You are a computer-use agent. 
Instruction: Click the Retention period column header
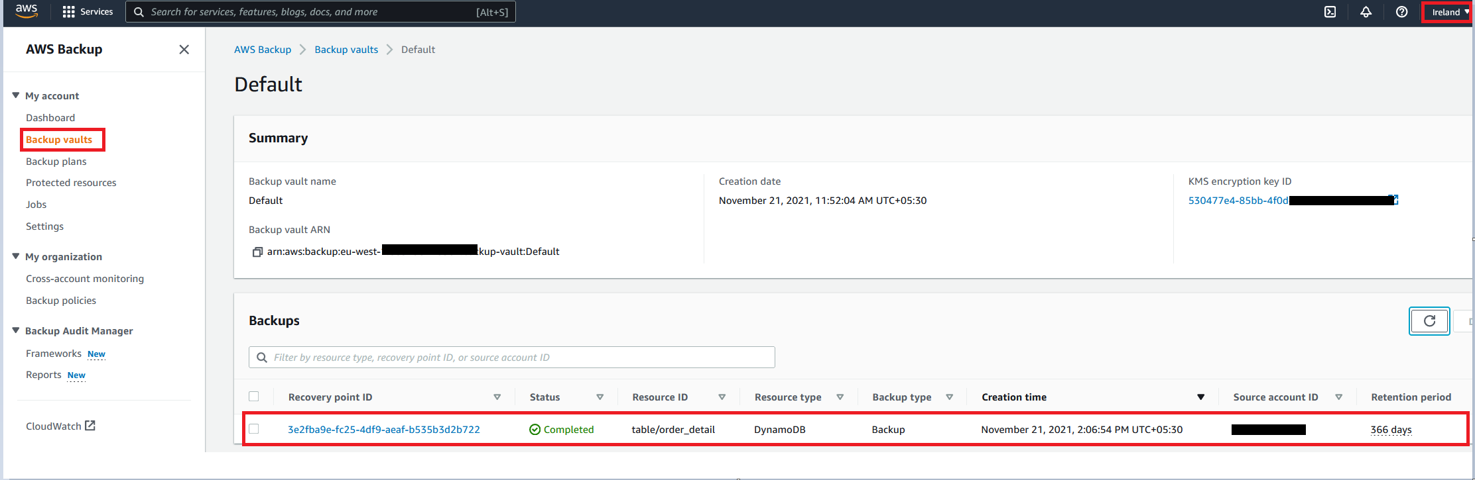pos(1411,397)
